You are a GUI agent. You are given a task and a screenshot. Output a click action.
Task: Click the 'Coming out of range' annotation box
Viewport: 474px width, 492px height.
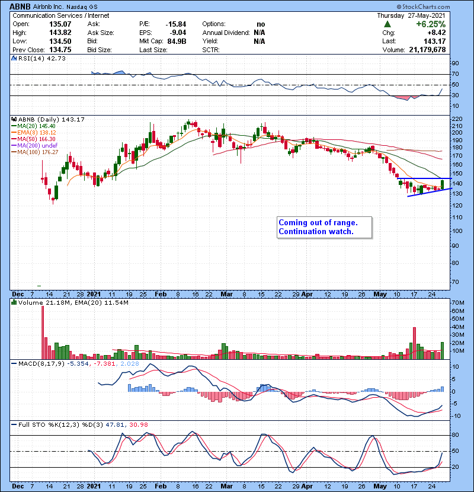(x=324, y=227)
